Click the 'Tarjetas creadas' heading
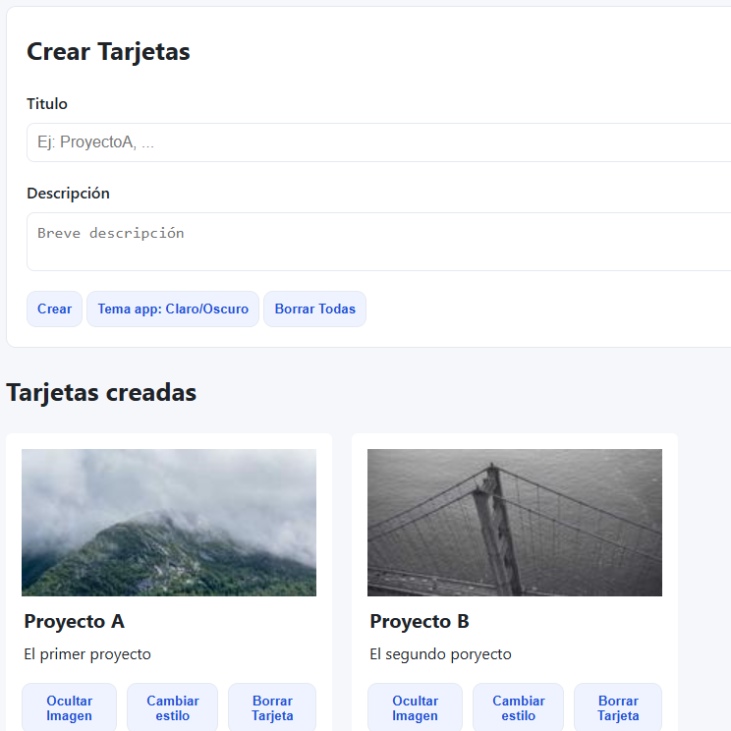Viewport: 731px width, 731px height. (101, 393)
